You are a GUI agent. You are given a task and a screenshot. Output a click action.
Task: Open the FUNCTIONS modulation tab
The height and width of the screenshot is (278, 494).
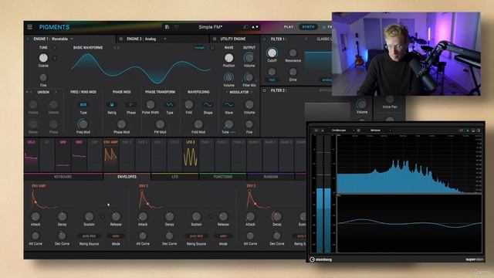point(223,177)
